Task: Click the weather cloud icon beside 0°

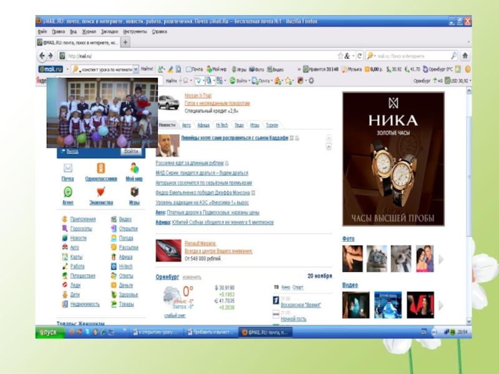Action: point(172,295)
